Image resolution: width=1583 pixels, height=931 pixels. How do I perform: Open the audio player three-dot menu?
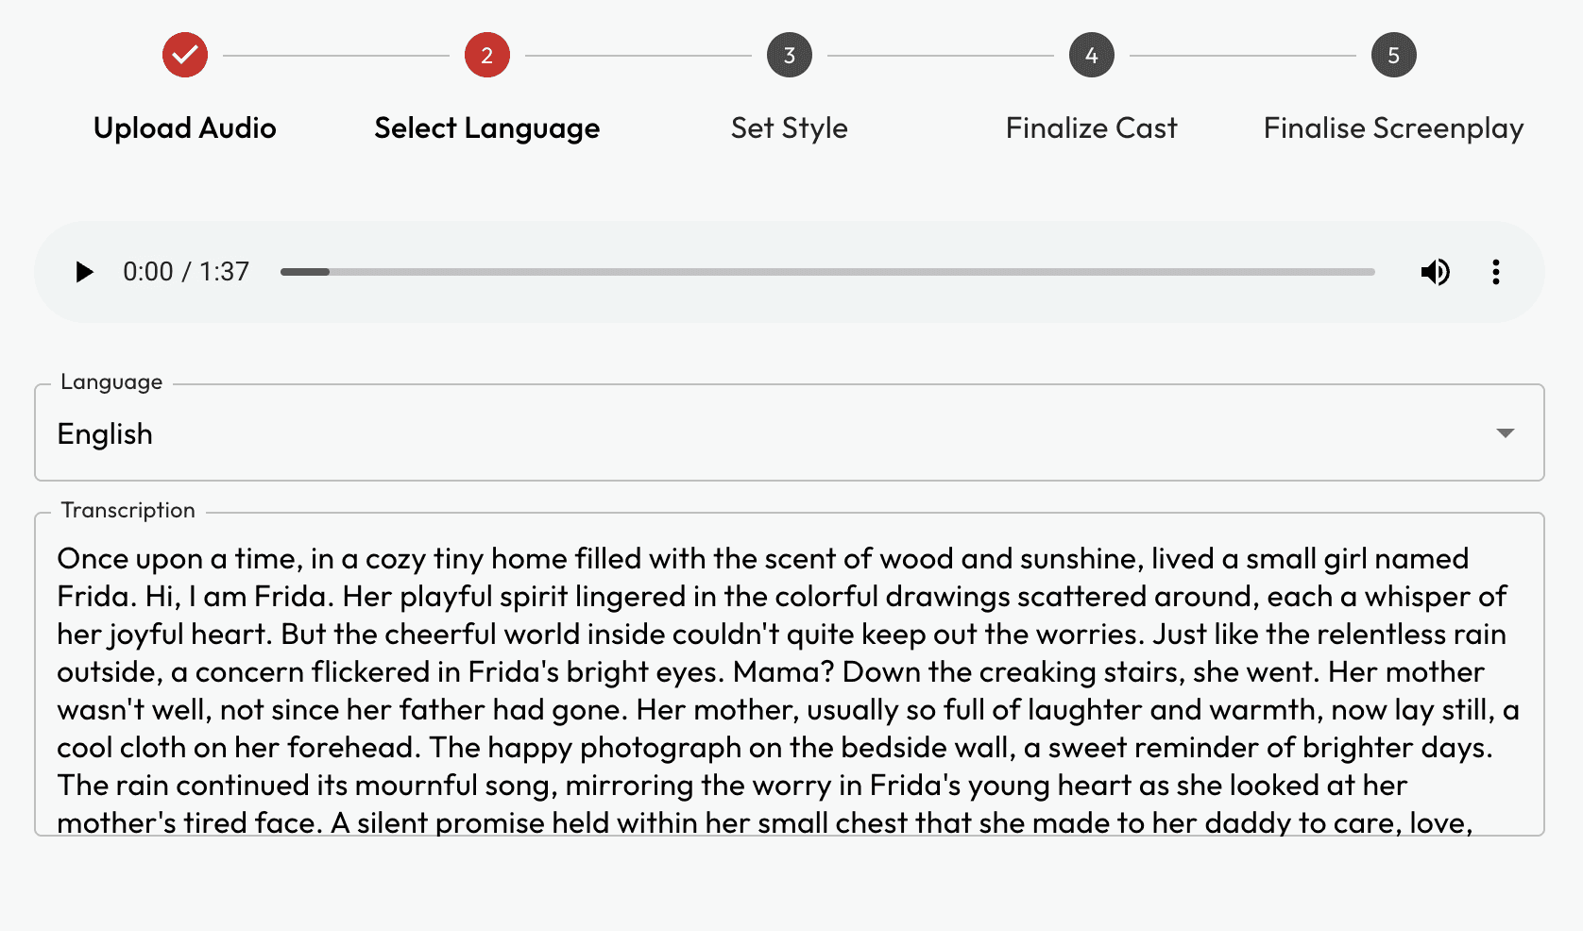tap(1496, 272)
